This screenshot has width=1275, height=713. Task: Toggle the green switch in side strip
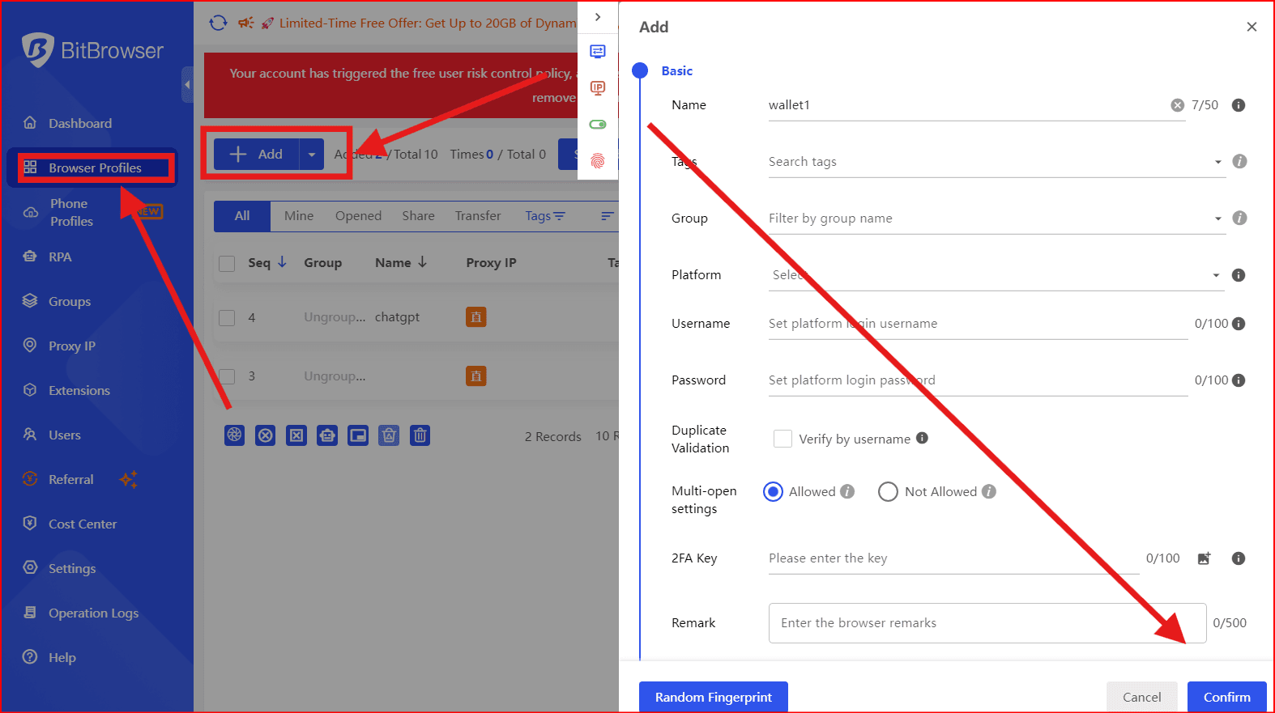pos(598,125)
